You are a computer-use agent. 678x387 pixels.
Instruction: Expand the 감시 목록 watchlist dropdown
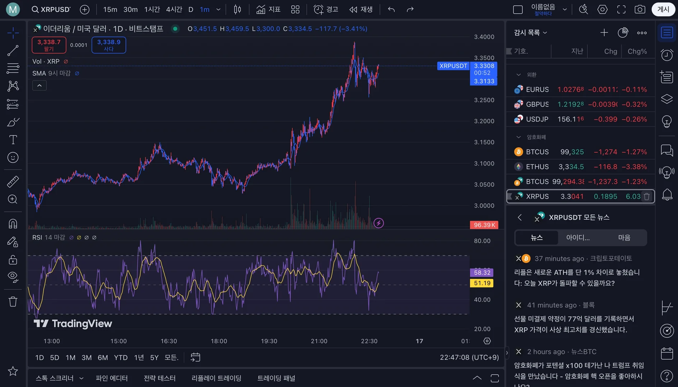pos(530,33)
